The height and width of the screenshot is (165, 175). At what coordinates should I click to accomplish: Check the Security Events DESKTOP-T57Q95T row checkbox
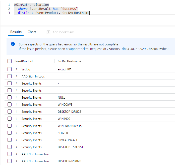pos(10,147)
